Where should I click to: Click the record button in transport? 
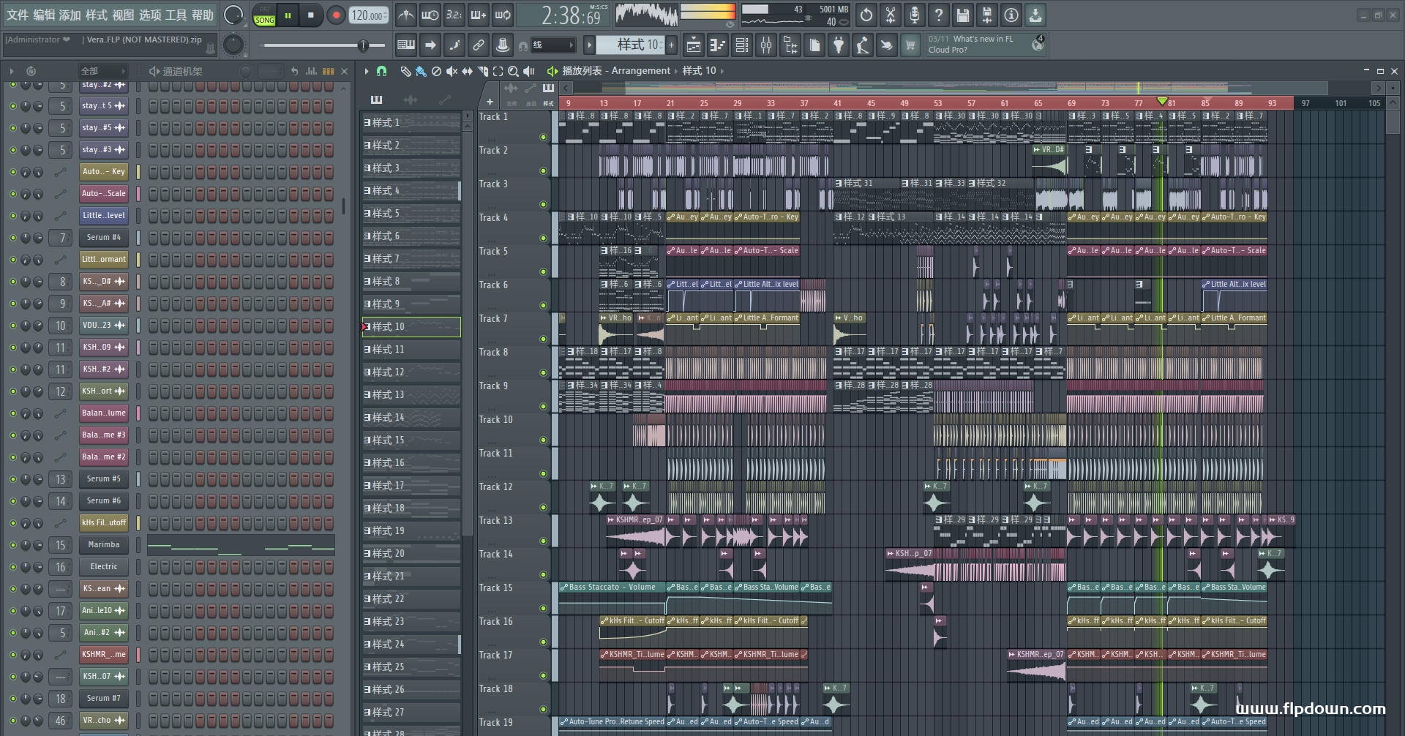pyautogui.click(x=336, y=15)
